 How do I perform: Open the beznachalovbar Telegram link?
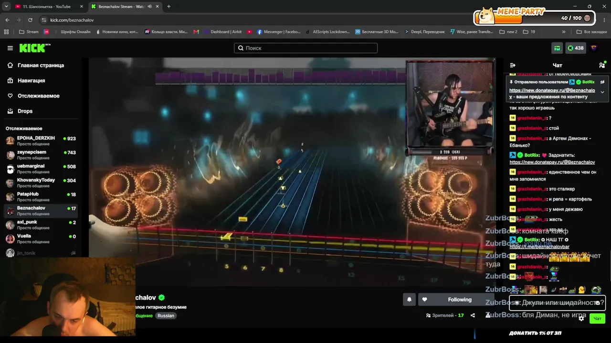tap(539, 247)
